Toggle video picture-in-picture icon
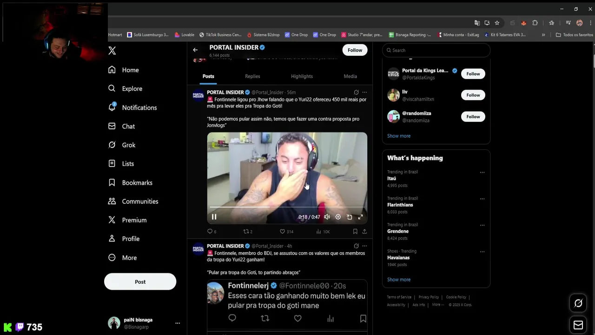 349,217
